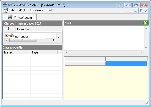Viewport: 151px width, 107px height.
Task: Click the \\.\softpedia connection button
Action: click(21, 17)
